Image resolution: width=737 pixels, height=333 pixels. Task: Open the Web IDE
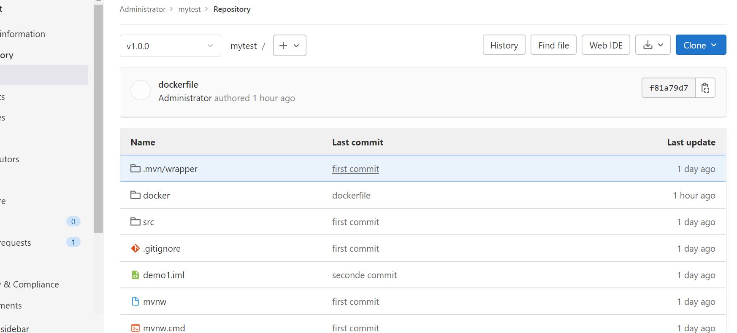pyautogui.click(x=606, y=45)
